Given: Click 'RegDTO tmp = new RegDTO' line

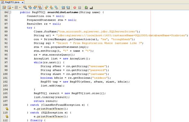Looking at the screenshot, I should [x=85, y=82].
